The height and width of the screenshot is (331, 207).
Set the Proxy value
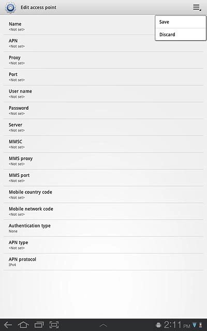pos(103,60)
